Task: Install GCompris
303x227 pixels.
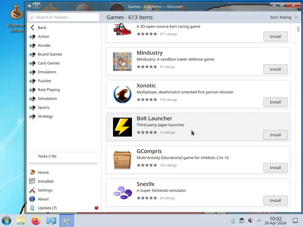Action: tap(275, 168)
